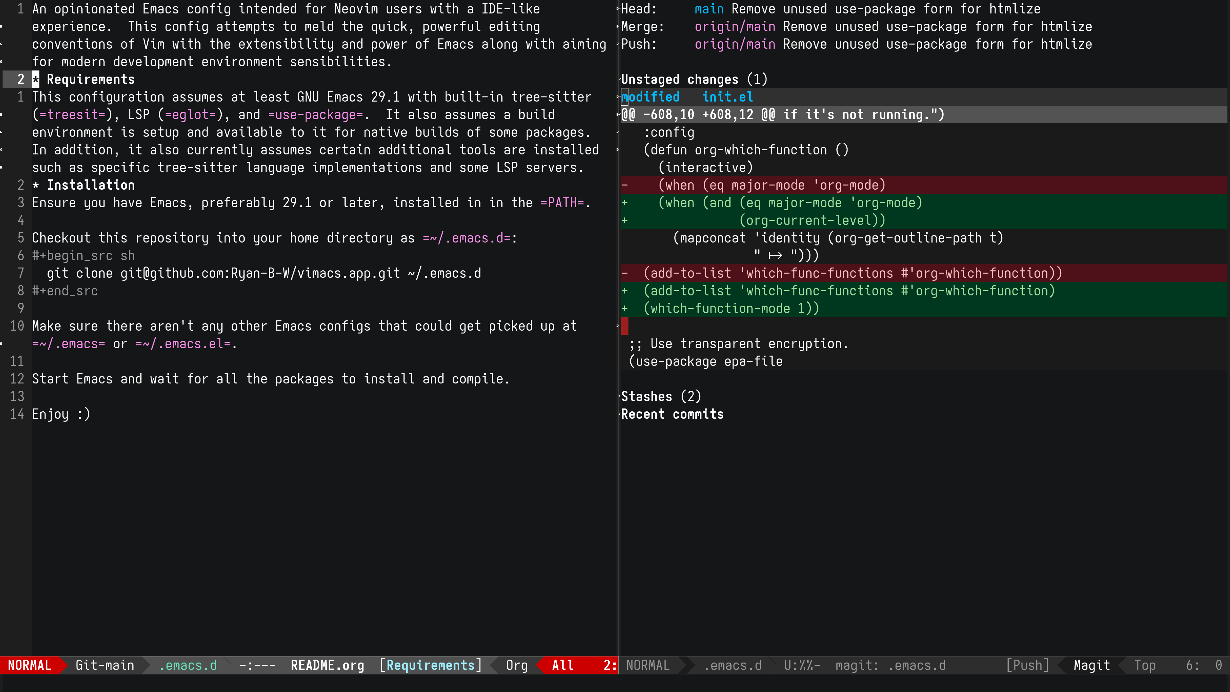Click the origin/main branch on the Merge line

coord(734,27)
